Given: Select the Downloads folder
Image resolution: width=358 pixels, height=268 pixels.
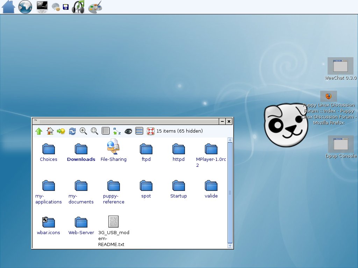Looking at the screenshot, I should 81,152.
